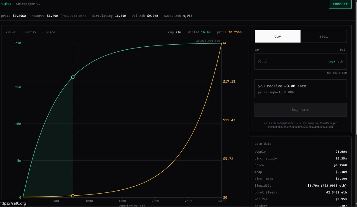Click the supply curve marker circle
The image size is (357, 207).
73,77
